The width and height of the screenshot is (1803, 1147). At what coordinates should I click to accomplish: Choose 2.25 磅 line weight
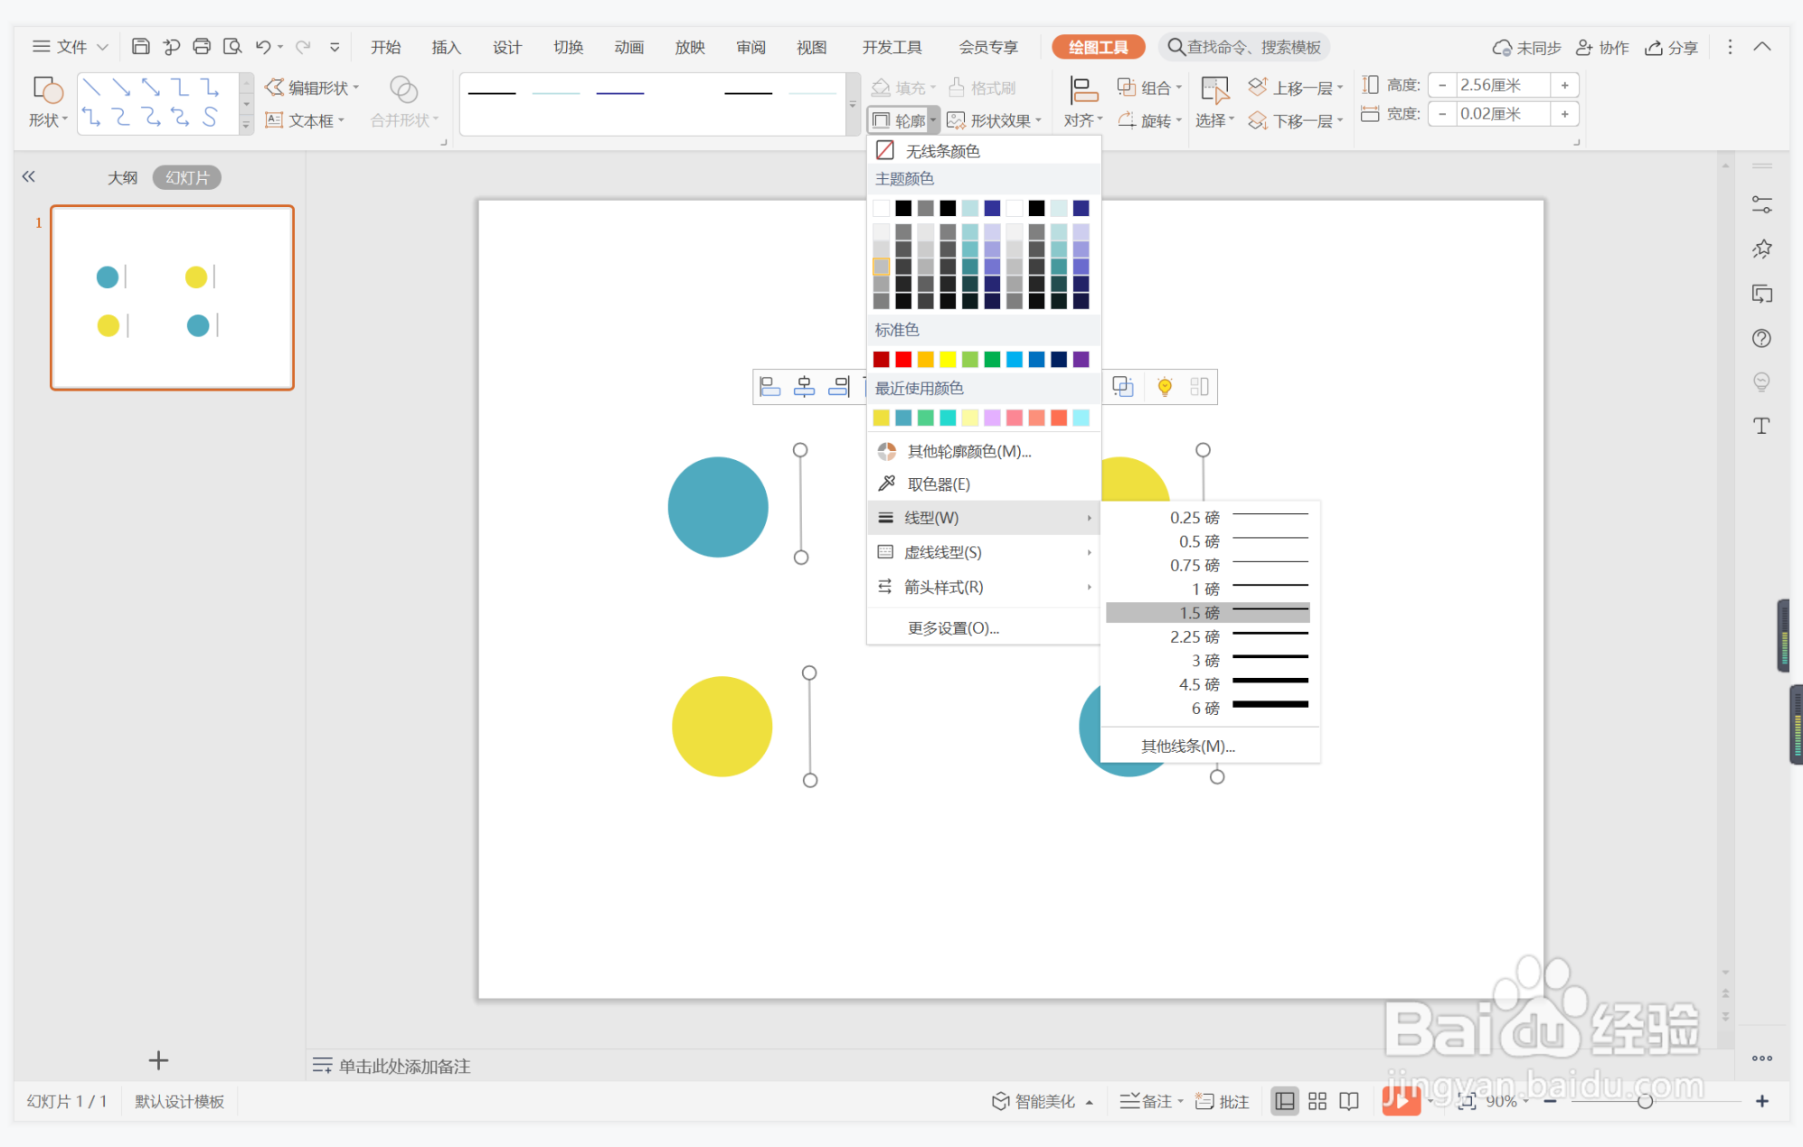click(x=1208, y=636)
